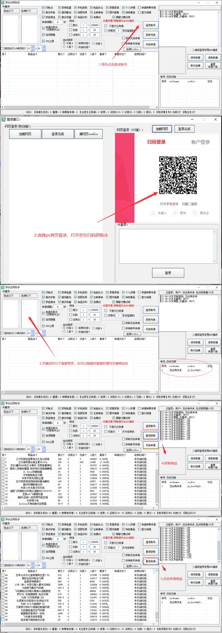Click 申请间隔 seconds field in not-logged-in assistant window
The height and width of the screenshot is (633, 222).
[x=58, y=22]
